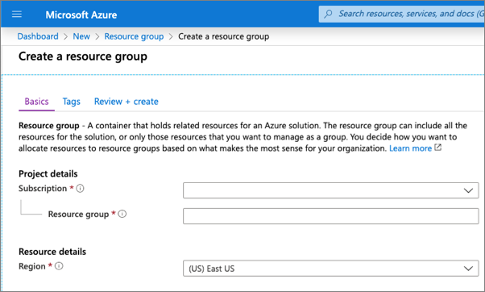485x292 pixels.
Task: Click the external link icon after Learn more
Action: point(437,148)
